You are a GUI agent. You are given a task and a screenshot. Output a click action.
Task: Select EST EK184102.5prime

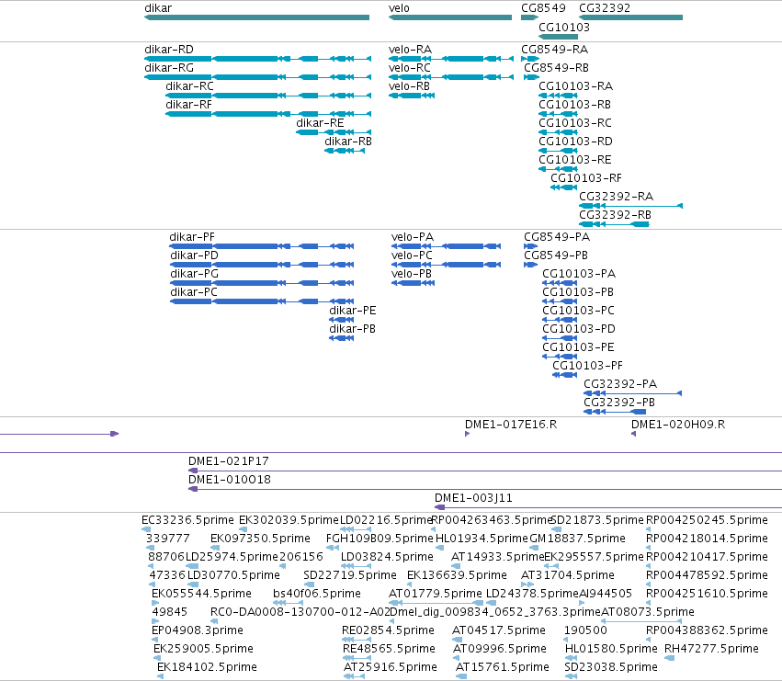point(160,677)
